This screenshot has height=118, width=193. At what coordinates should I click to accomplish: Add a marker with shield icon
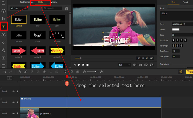coord(72,72)
